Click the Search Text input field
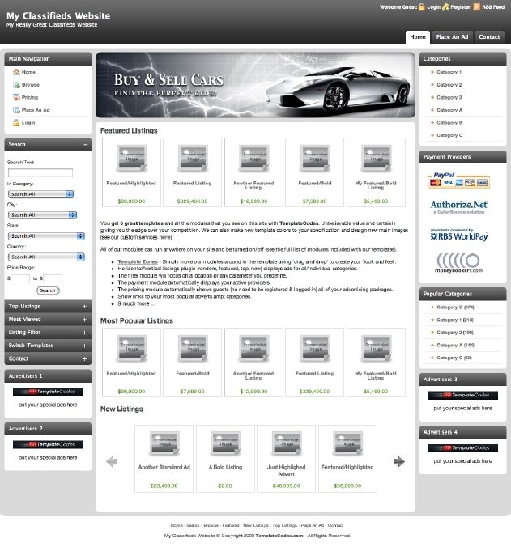 click(x=40, y=172)
